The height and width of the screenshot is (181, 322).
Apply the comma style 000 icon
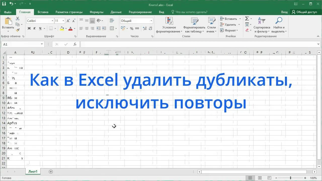click(x=137, y=28)
